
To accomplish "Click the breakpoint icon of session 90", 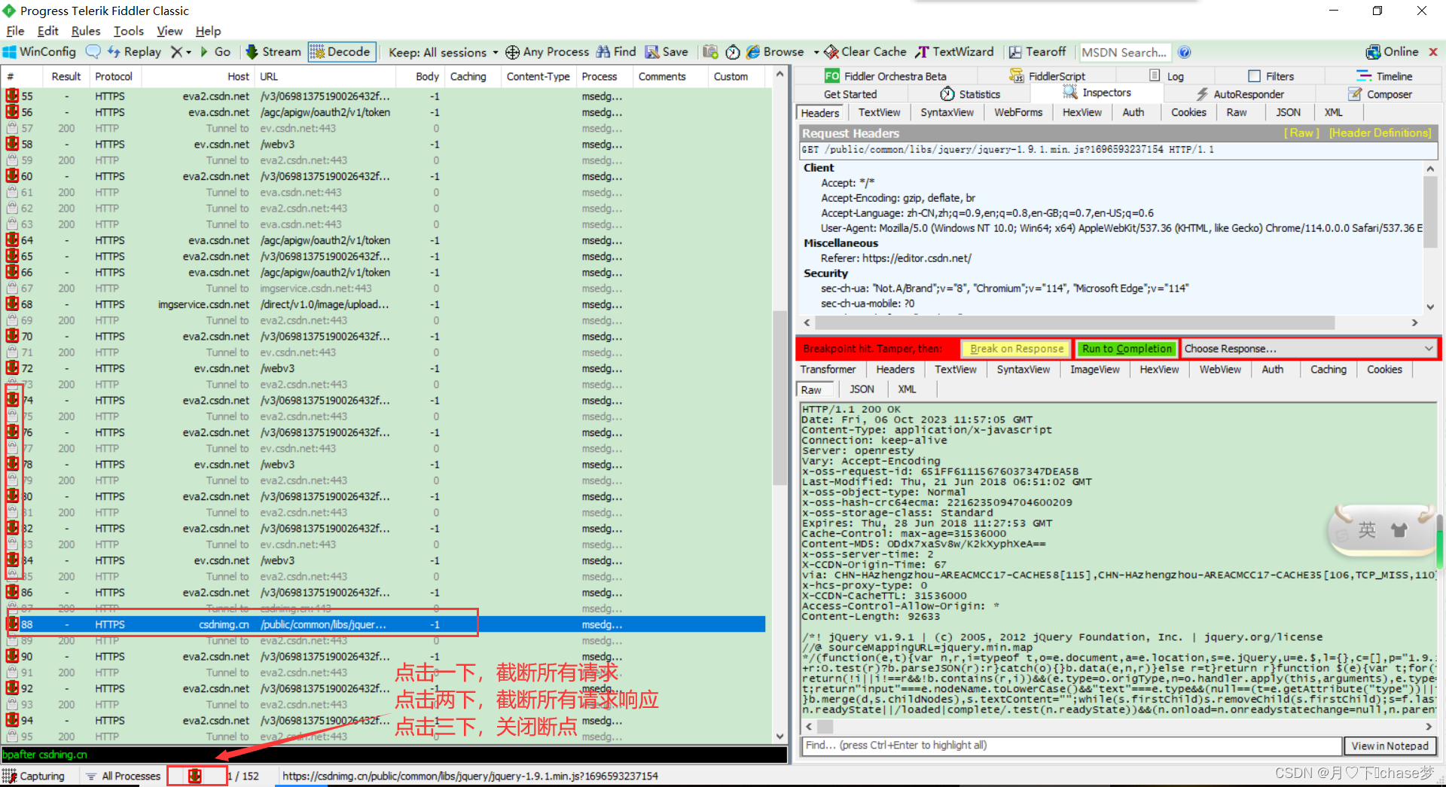I will point(12,656).
